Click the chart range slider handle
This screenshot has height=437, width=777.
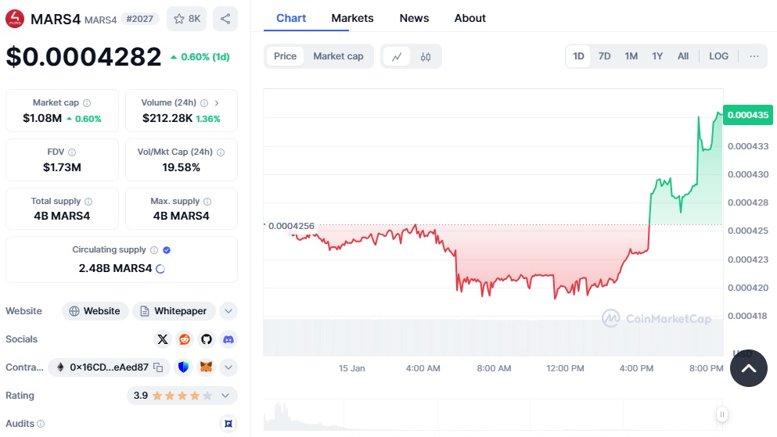pyautogui.click(x=722, y=414)
